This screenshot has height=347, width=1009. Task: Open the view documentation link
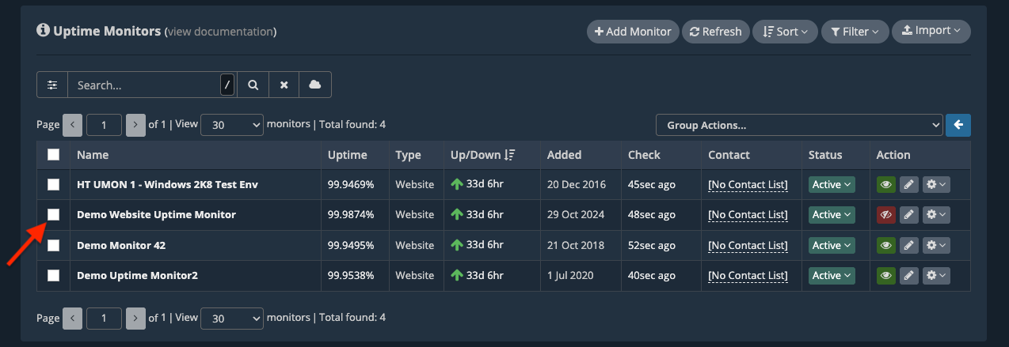click(x=220, y=32)
